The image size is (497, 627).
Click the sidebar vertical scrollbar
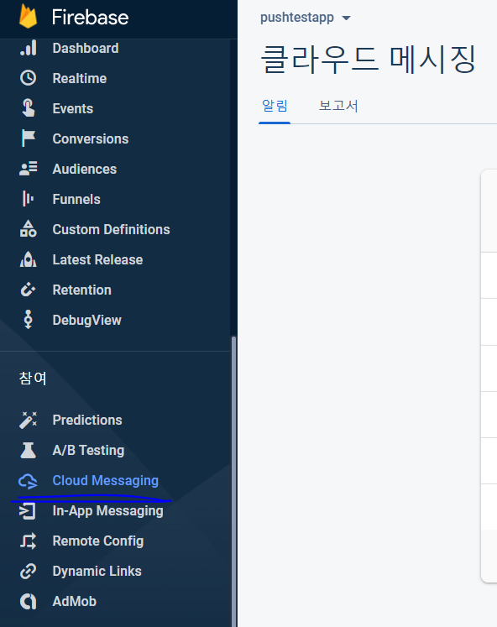point(234,480)
